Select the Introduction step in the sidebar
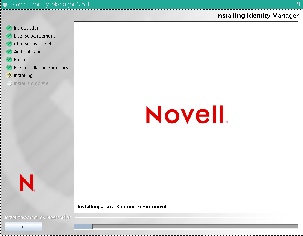This screenshot has width=303, height=236. 26,28
